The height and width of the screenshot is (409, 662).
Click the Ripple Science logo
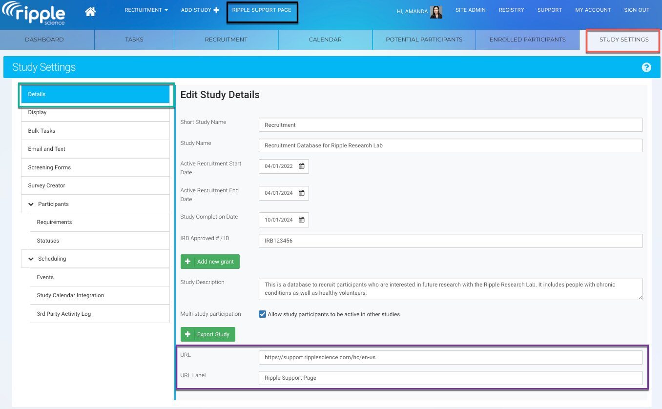(34, 13)
